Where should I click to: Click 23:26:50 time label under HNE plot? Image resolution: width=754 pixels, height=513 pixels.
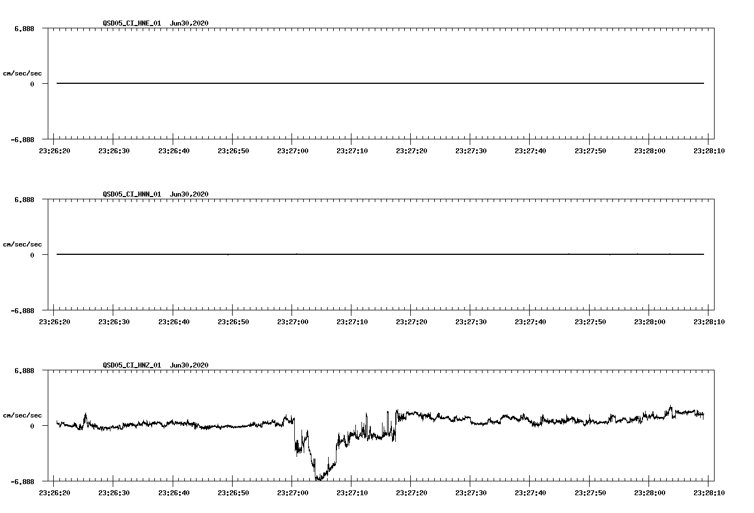(233, 150)
